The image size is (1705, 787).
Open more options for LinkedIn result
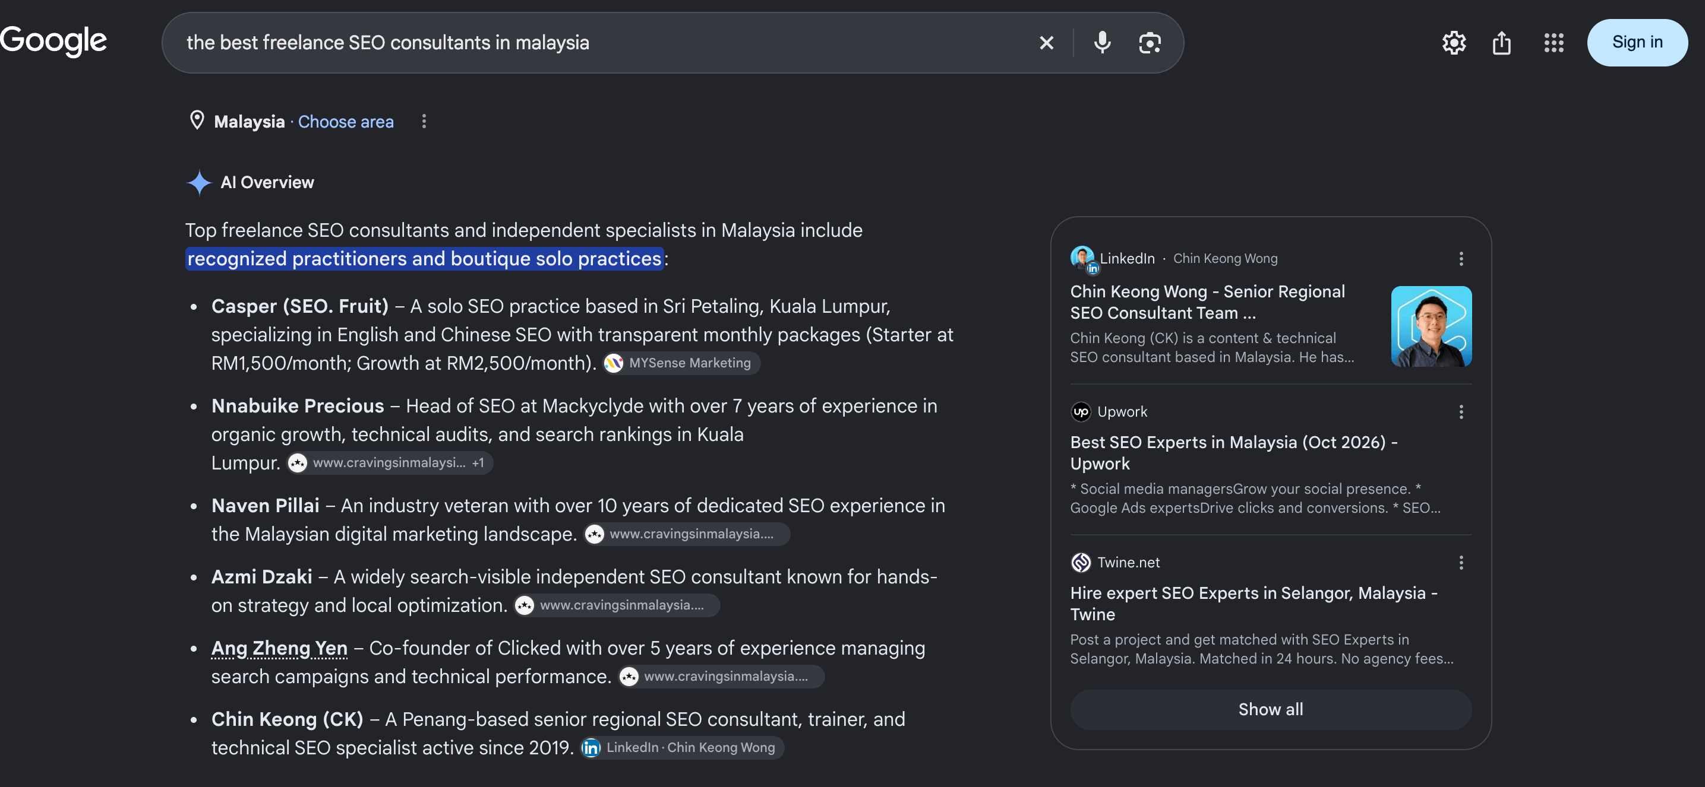[x=1461, y=259]
